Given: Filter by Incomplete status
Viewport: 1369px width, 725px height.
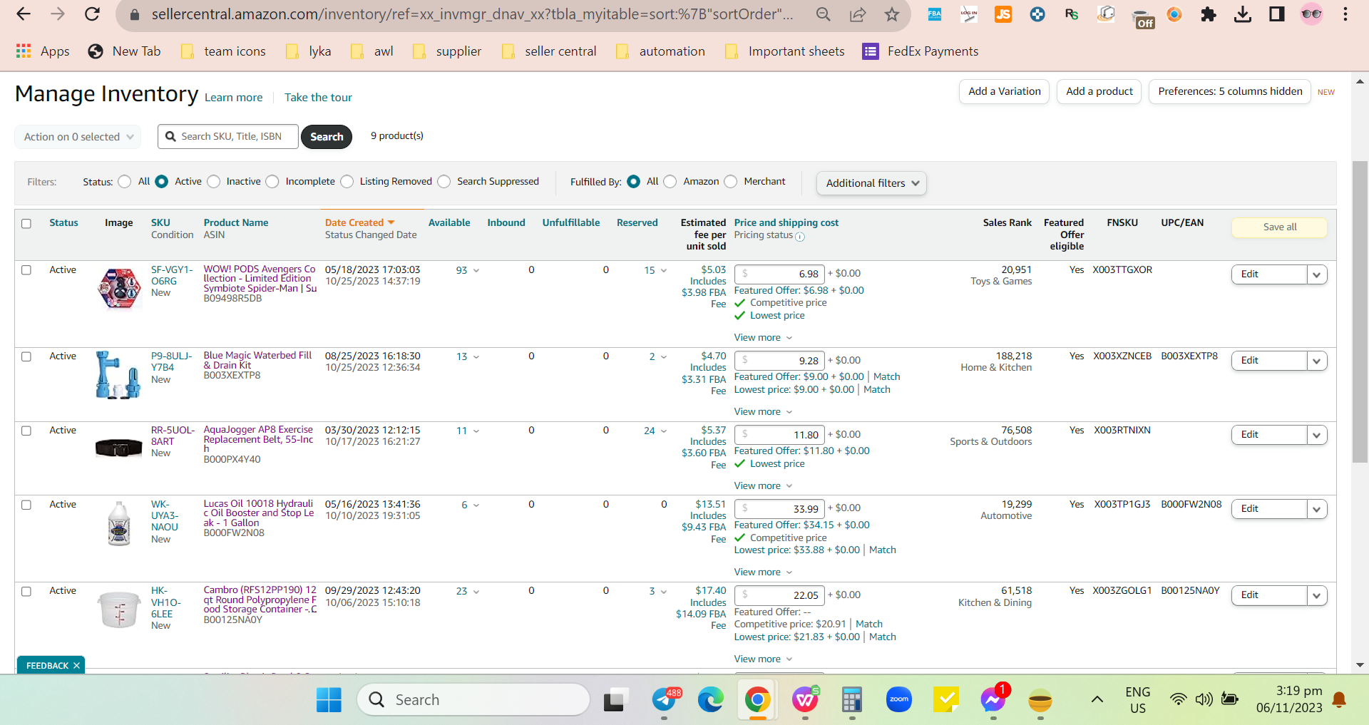Looking at the screenshot, I should [272, 182].
